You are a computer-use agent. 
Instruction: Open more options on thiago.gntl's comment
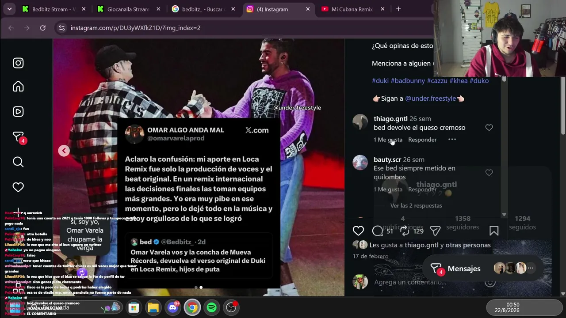452,140
